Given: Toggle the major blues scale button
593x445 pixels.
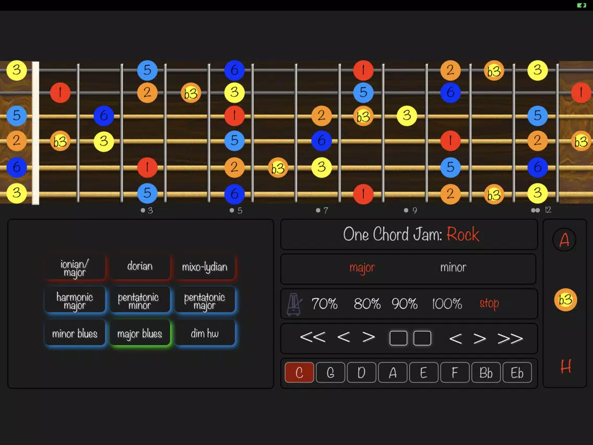Looking at the screenshot, I should (139, 334).
